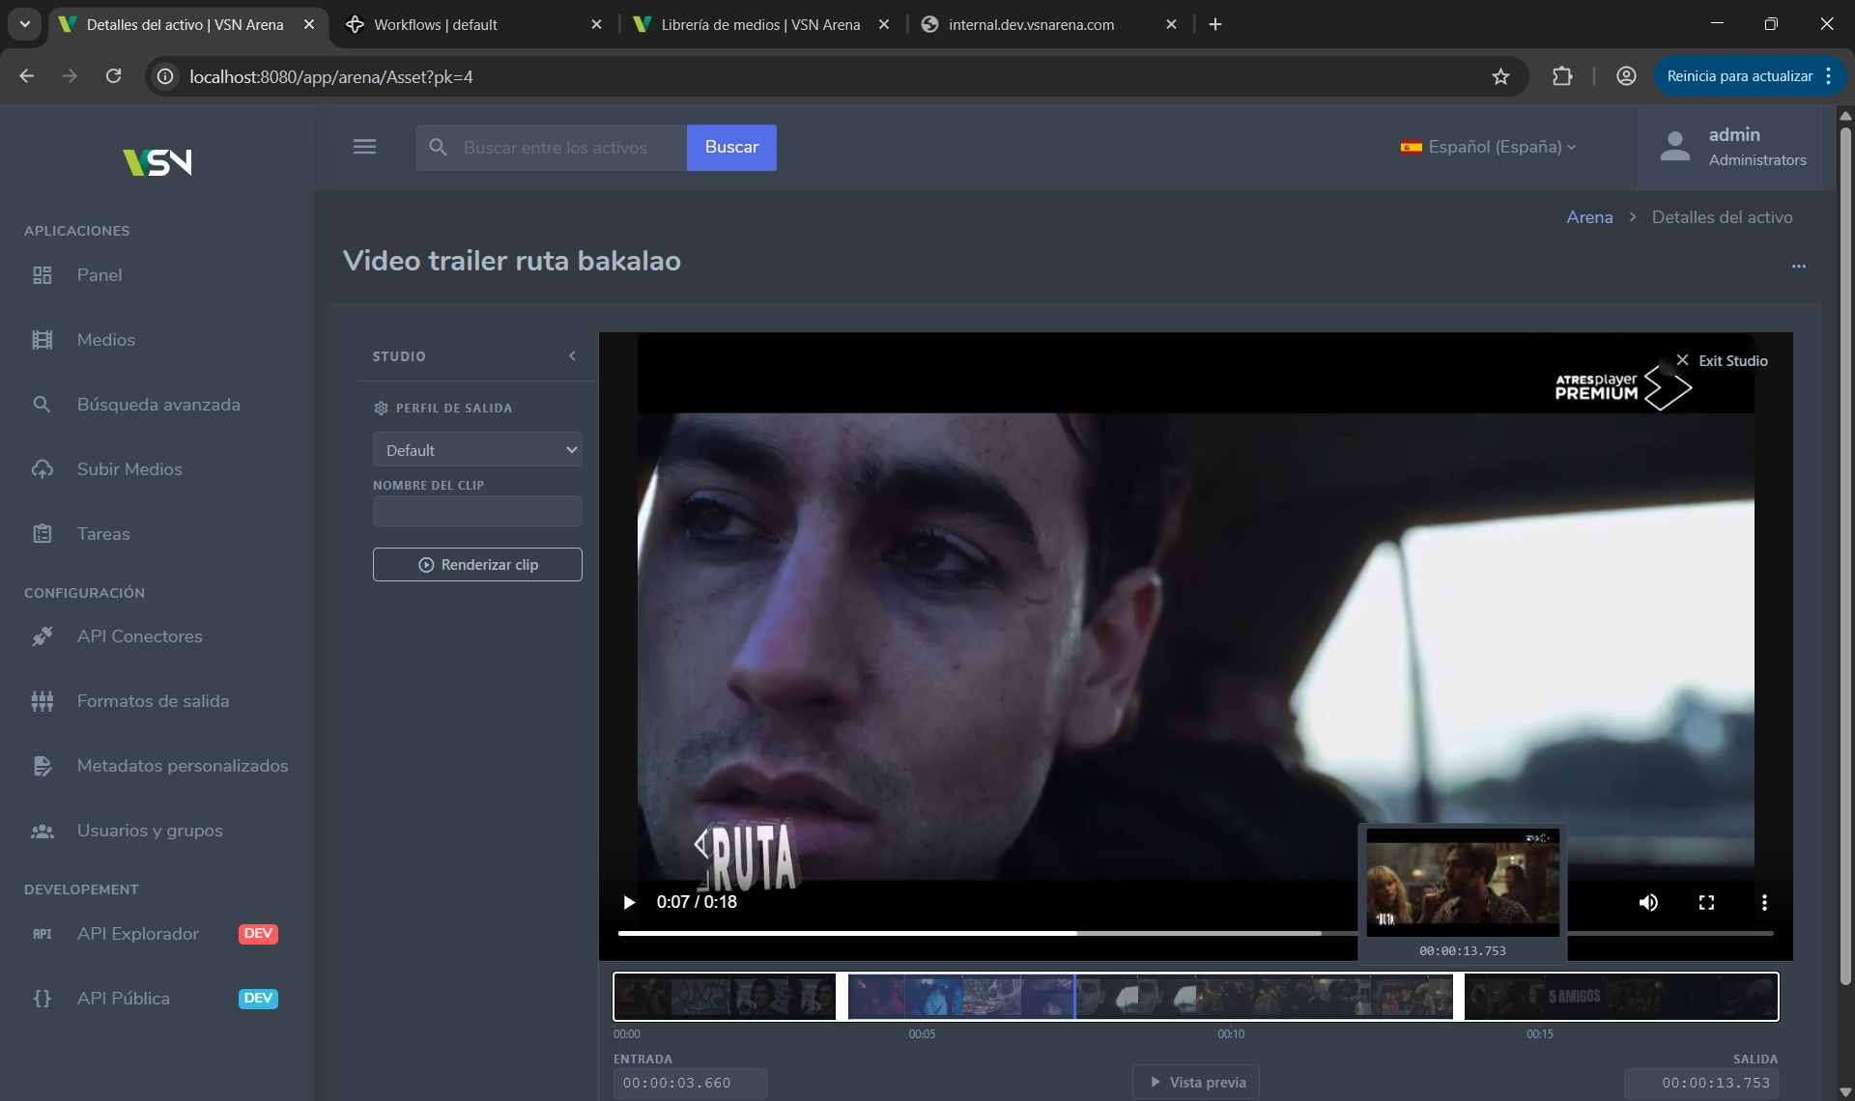The width and height of the screenshot is (1855, 1101).
Task: Open the Tareas sidebar item
Action: tap(103, 534)
